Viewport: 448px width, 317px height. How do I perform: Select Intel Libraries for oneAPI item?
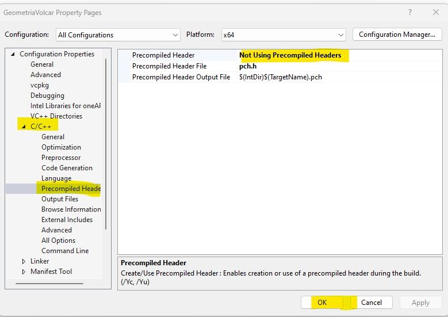(66, 106)
